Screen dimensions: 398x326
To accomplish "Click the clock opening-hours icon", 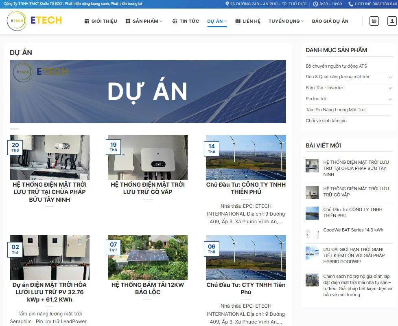I will pos(316,4).
